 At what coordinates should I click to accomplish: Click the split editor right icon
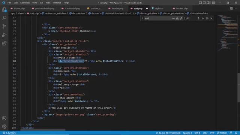231,8
